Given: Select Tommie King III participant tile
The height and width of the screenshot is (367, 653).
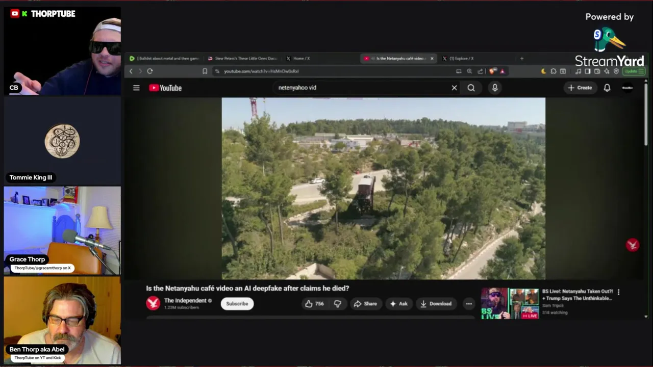Looking at the screenshot, I should [x=62, y=141].
